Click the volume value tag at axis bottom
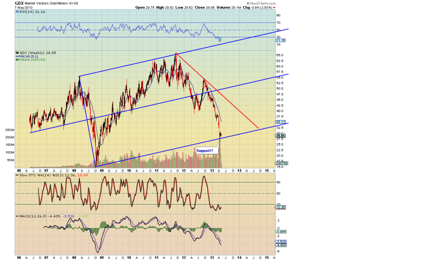 (x=282, y=163)
